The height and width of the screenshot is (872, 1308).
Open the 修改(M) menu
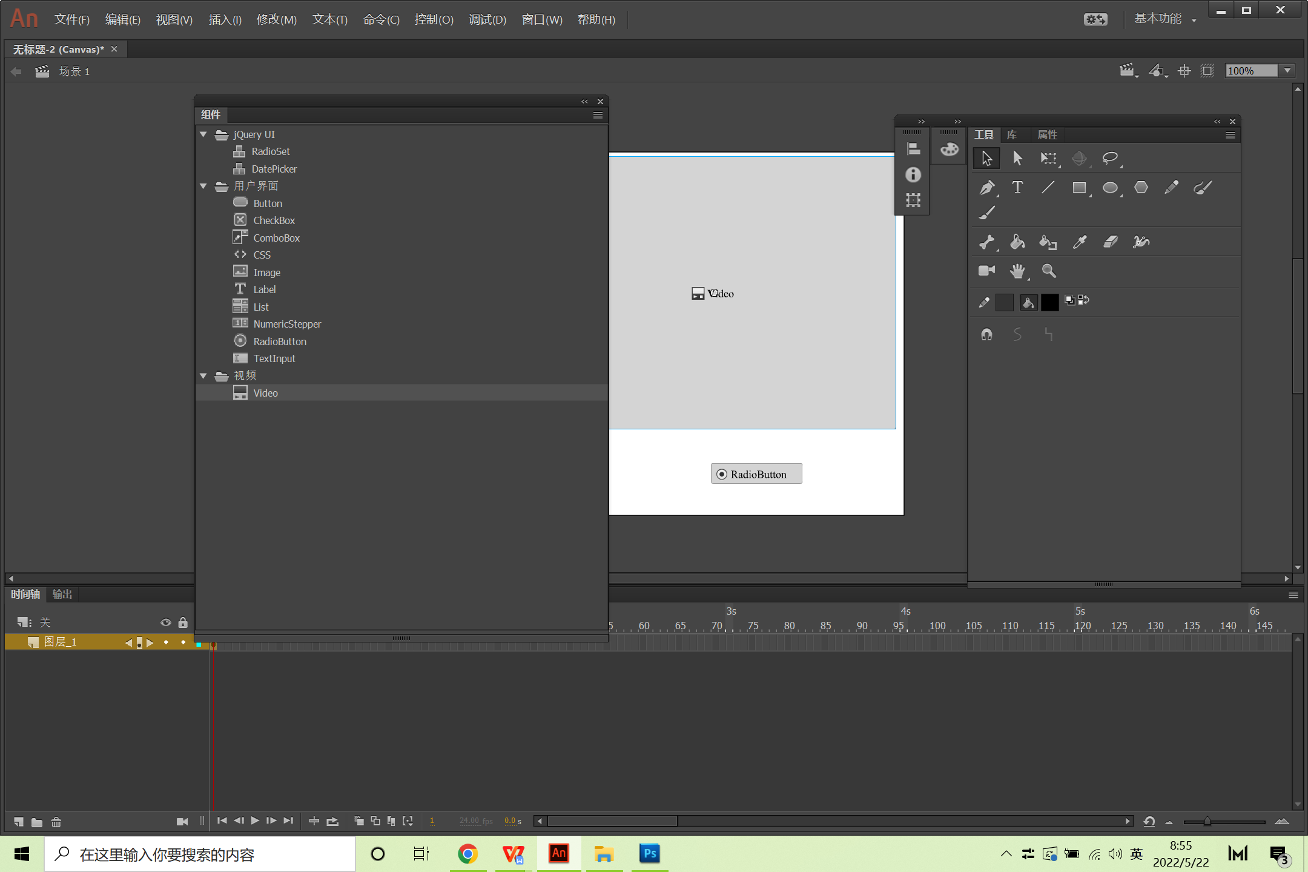[x=276, y=19]
